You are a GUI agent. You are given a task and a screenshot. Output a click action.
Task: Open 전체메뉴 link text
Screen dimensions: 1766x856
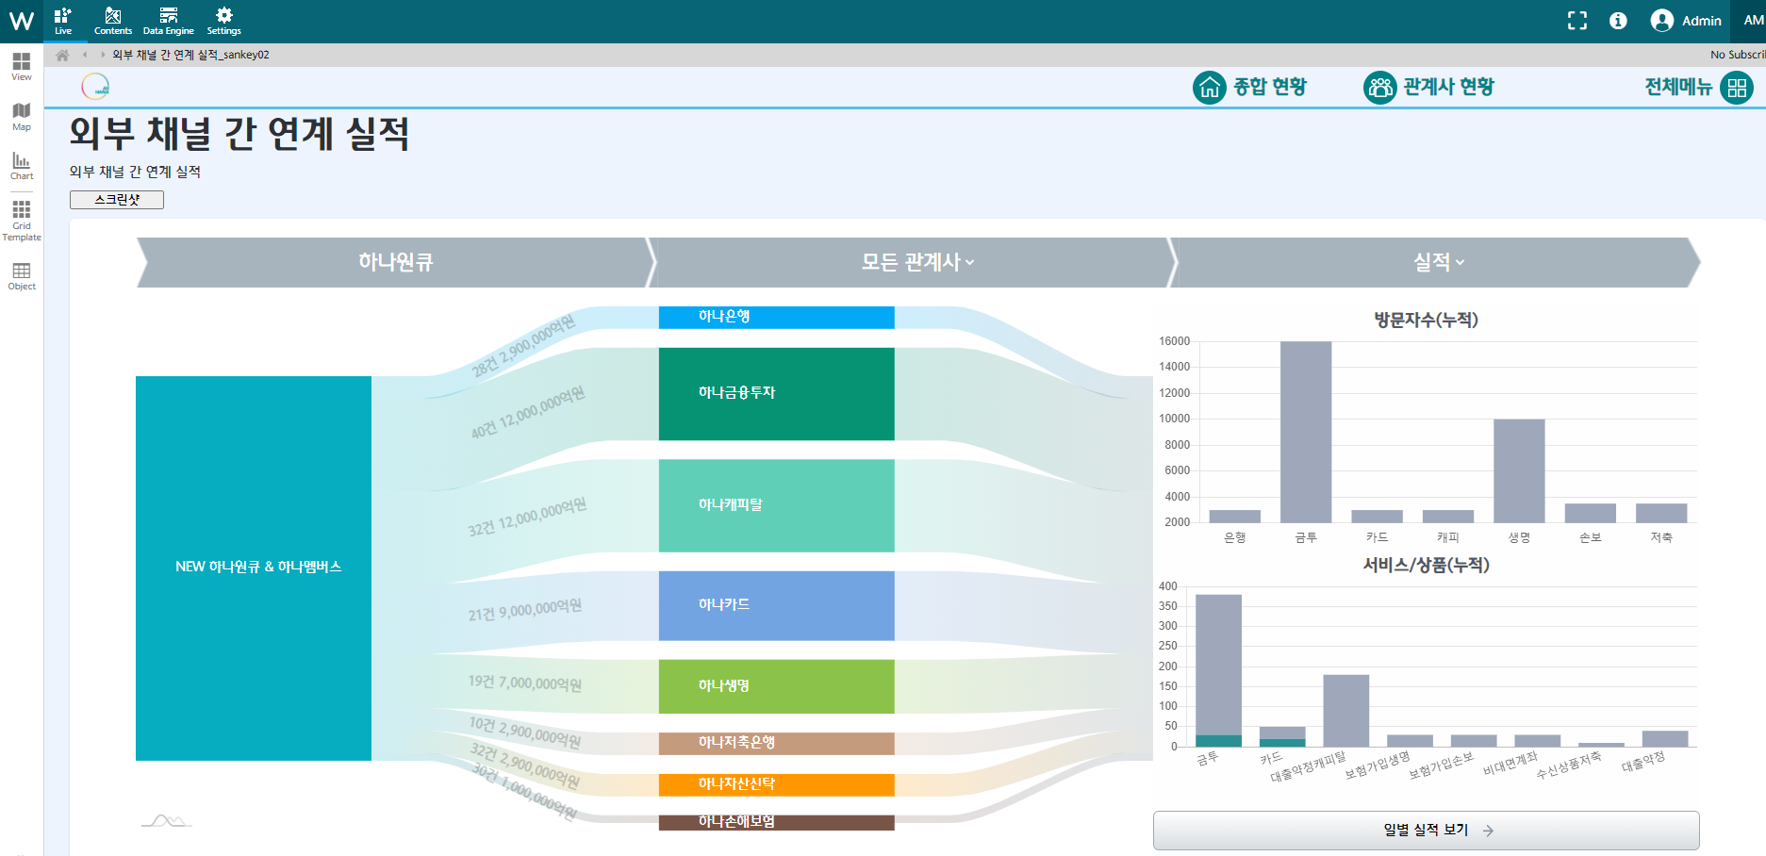coord(1678,87)
